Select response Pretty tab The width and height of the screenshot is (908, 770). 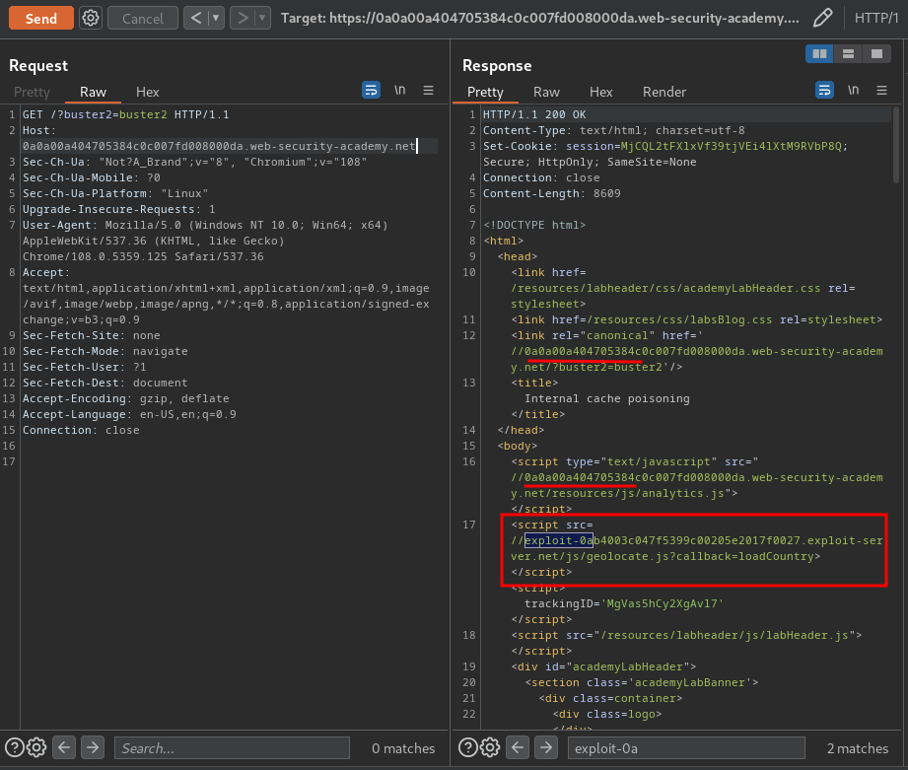coord(485,92)
